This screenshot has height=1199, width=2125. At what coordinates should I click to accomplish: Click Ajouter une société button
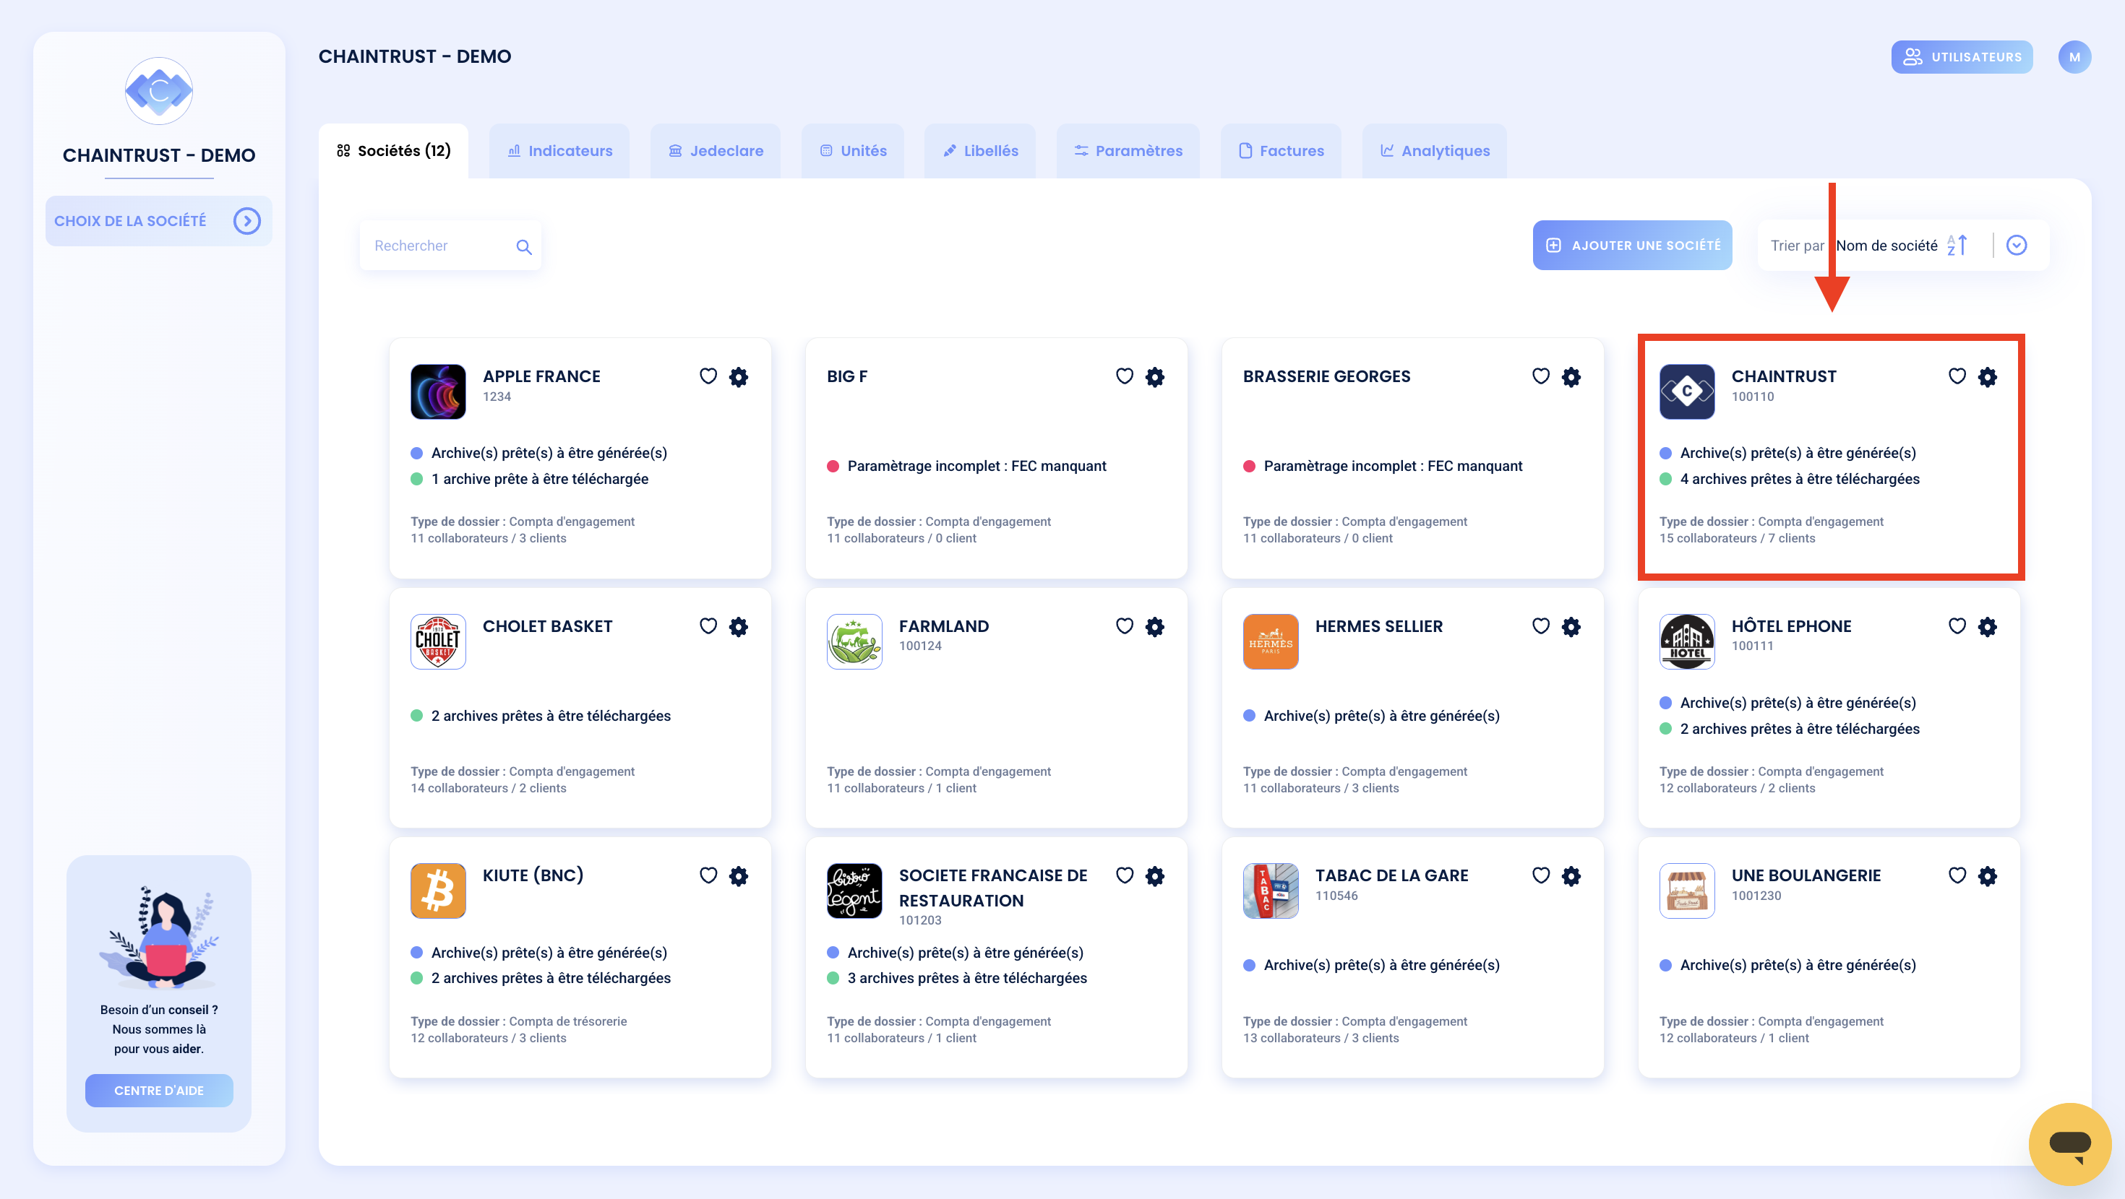pyautogui.click(x=1633, y=245)
